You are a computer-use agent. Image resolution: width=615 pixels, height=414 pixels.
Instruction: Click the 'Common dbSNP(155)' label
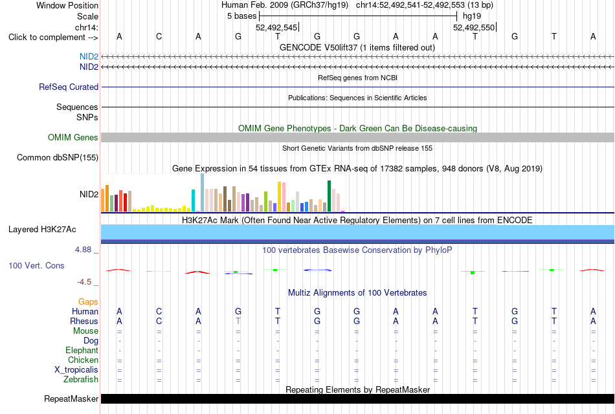click(58, 158)
